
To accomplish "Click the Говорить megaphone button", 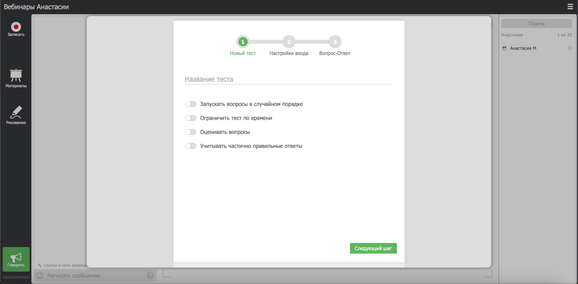I will [x=16, y=259].
